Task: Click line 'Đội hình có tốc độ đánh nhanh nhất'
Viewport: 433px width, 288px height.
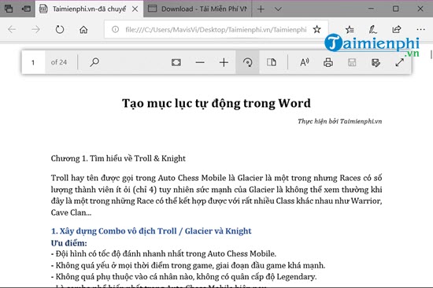Action: click(x=164, y=253)
